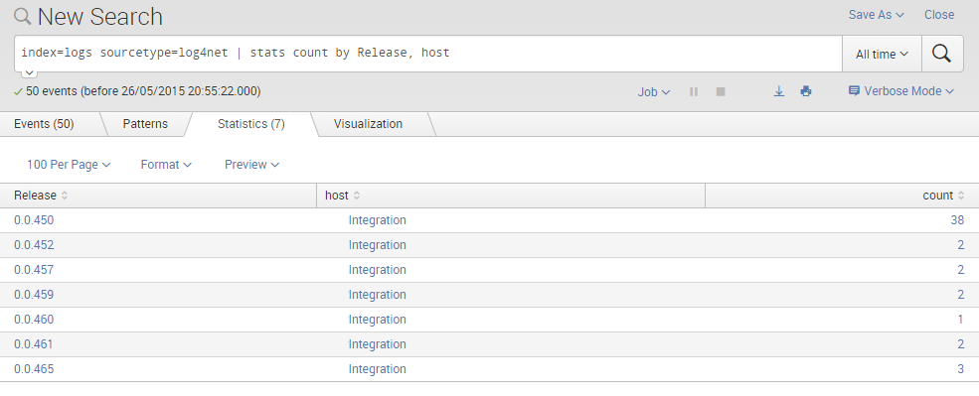Image resolution: width=979 pixels, height=396 pixels.
Task: Click Integration host in 0.0.465 row
Action: coord(377,369)
